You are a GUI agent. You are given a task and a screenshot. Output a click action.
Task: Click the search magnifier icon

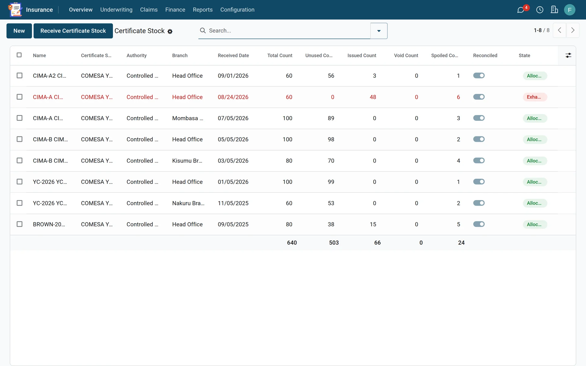tap(203, 30)
